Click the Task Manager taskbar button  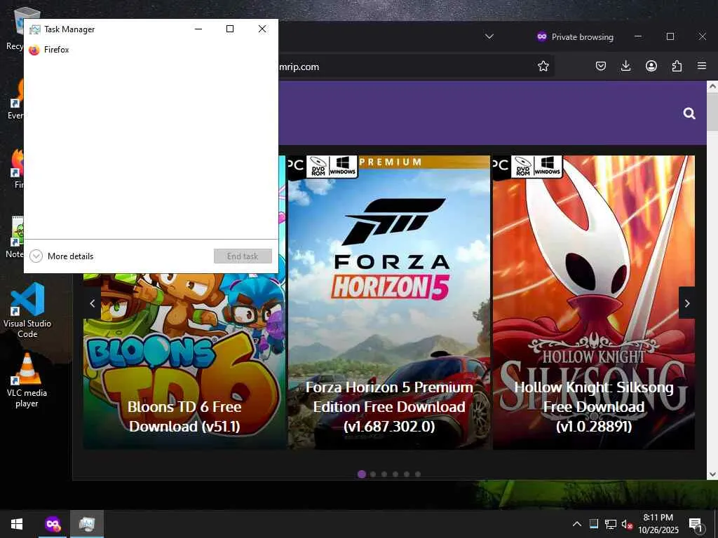86,524
